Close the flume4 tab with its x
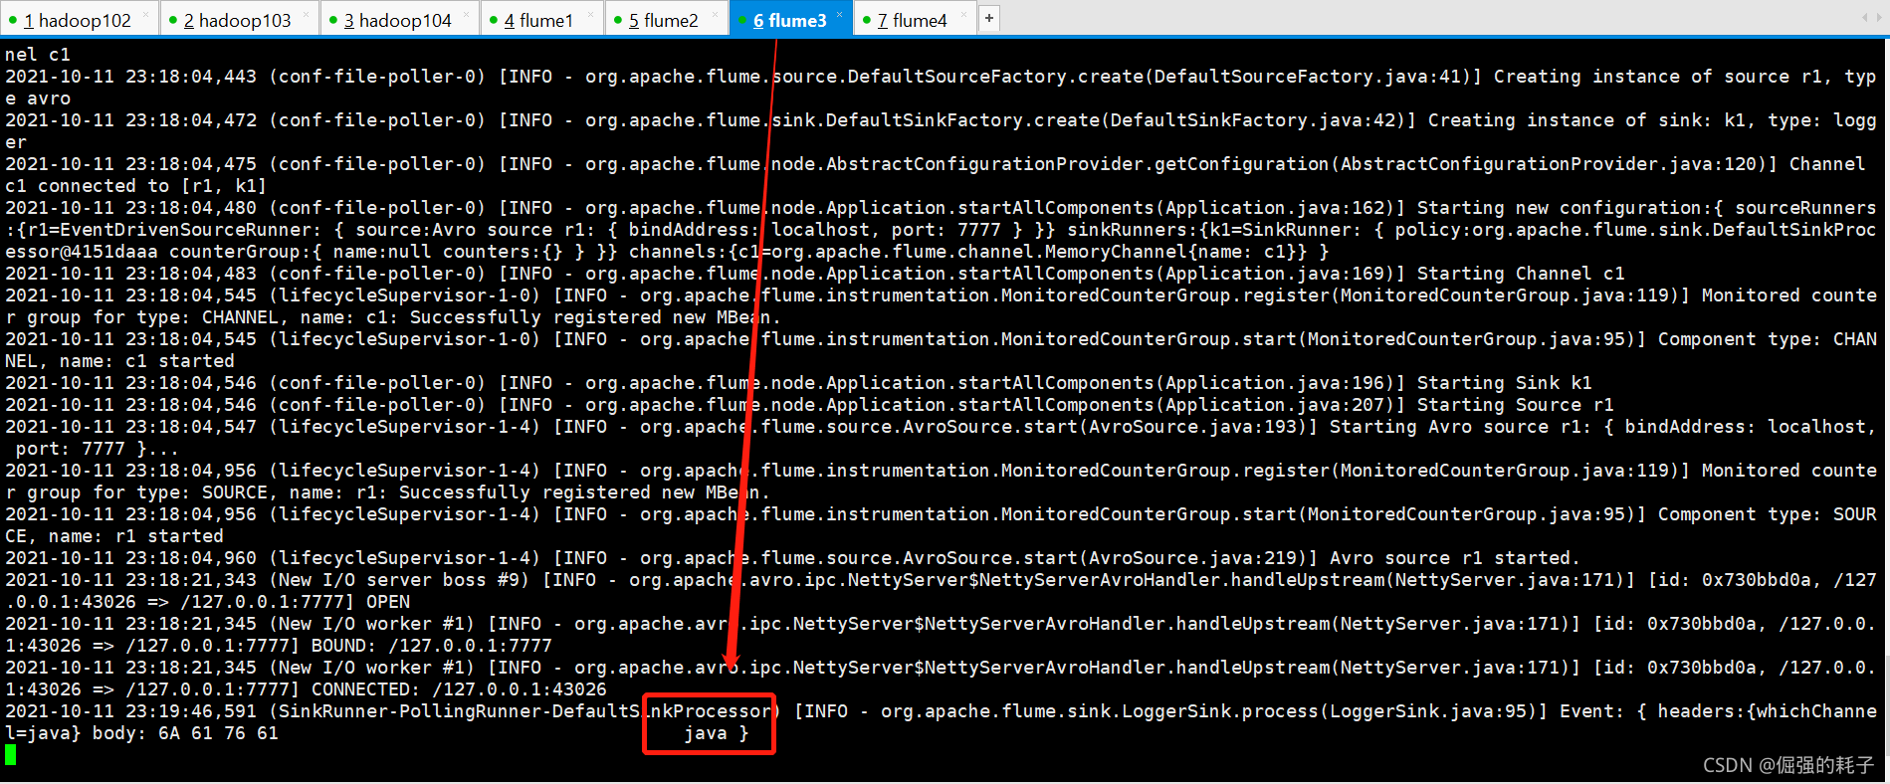Screen dimensions: 1890x784 (x=963, y=14)
